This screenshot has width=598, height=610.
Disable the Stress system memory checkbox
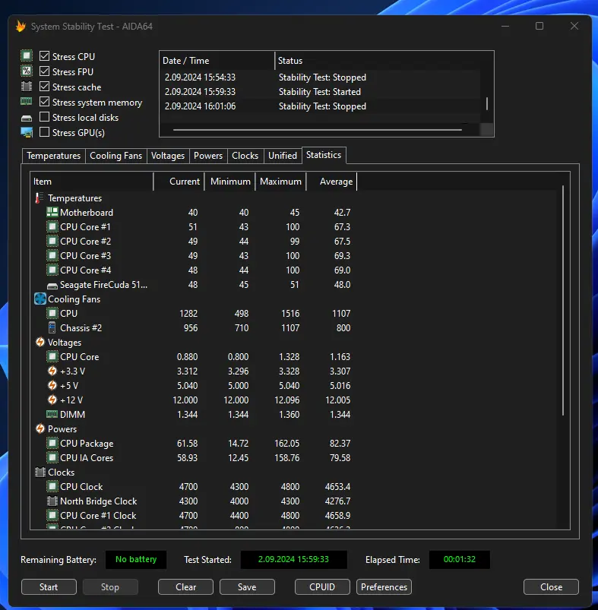click(44, 102)
